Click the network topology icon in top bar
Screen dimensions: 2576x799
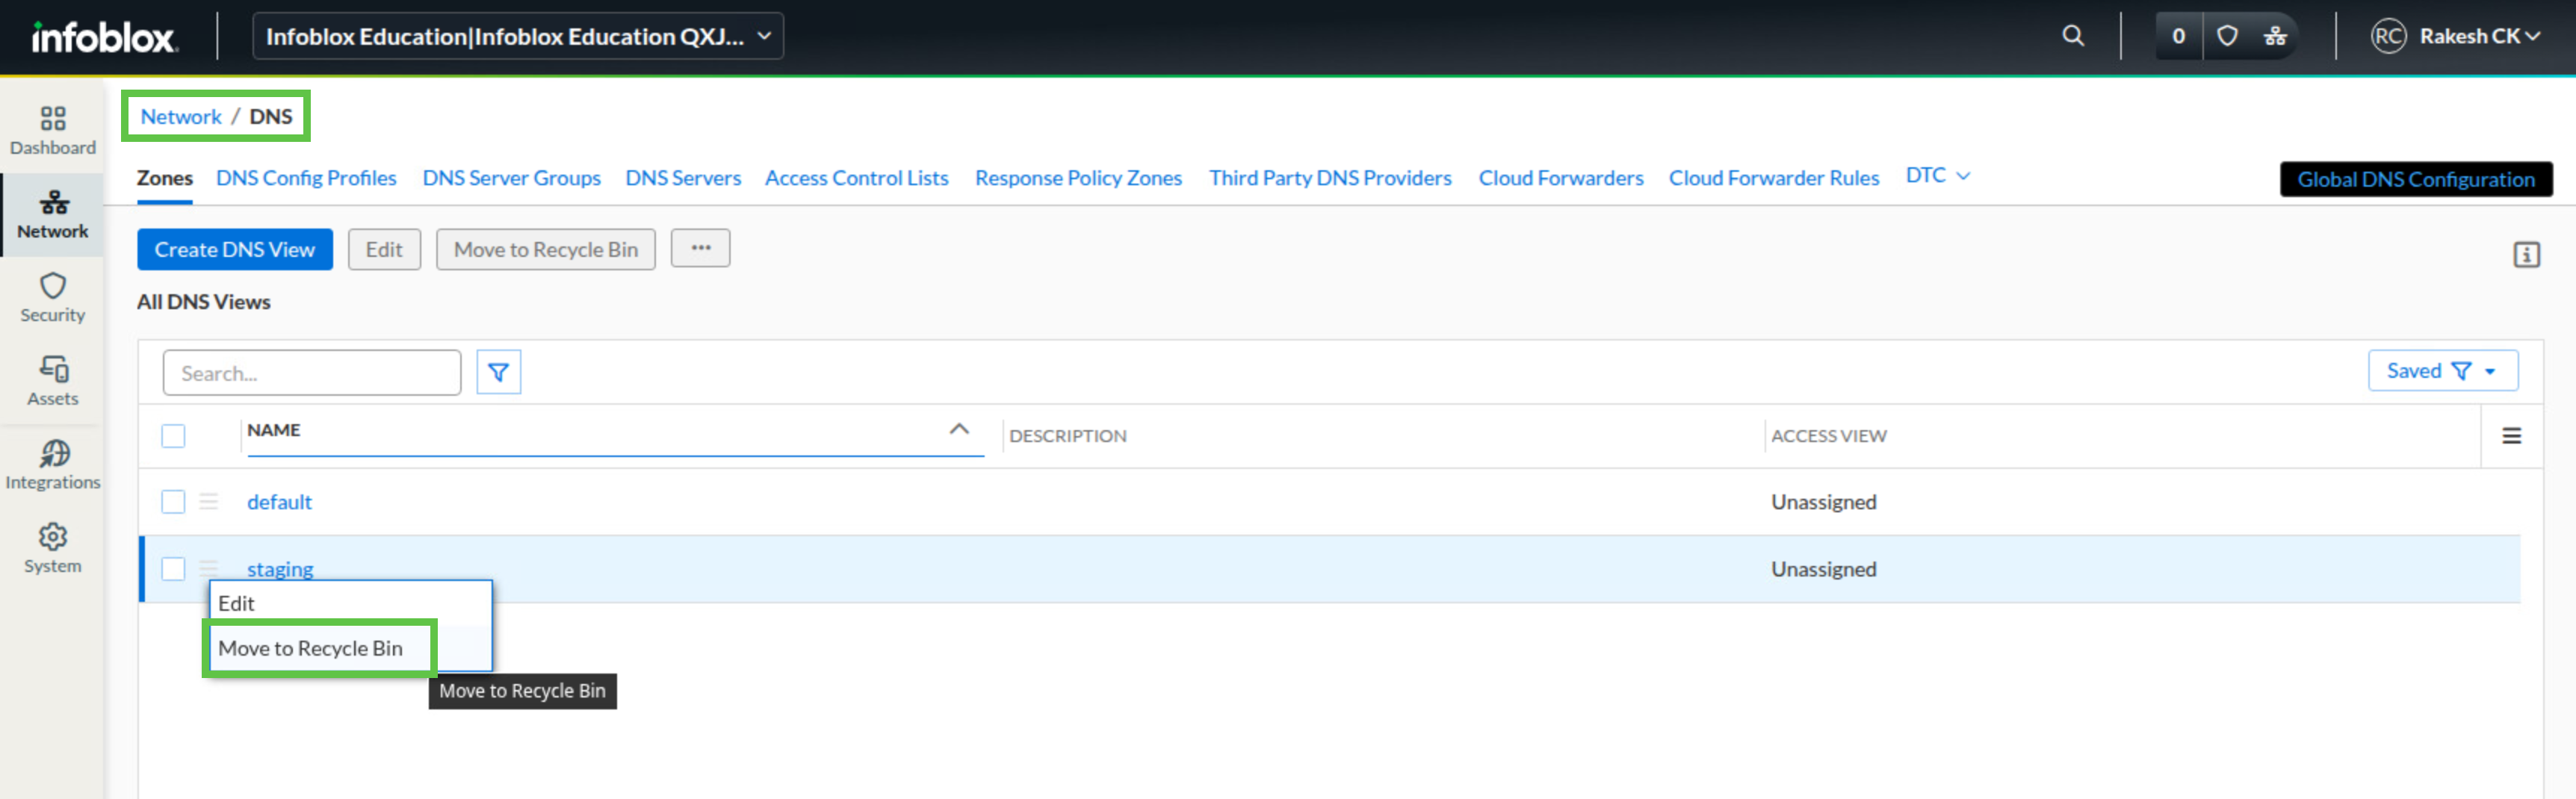2275,36
